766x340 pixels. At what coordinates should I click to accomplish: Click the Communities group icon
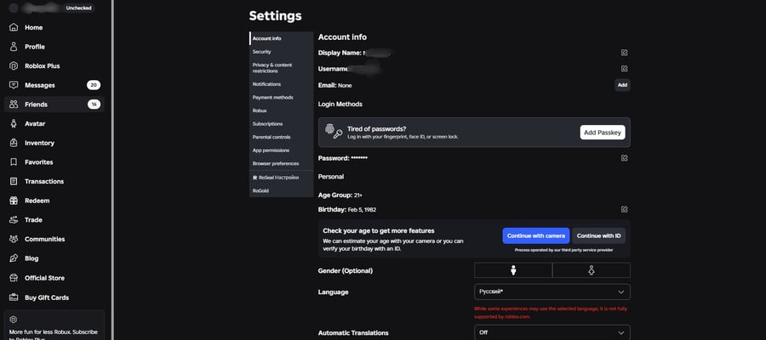14,239
